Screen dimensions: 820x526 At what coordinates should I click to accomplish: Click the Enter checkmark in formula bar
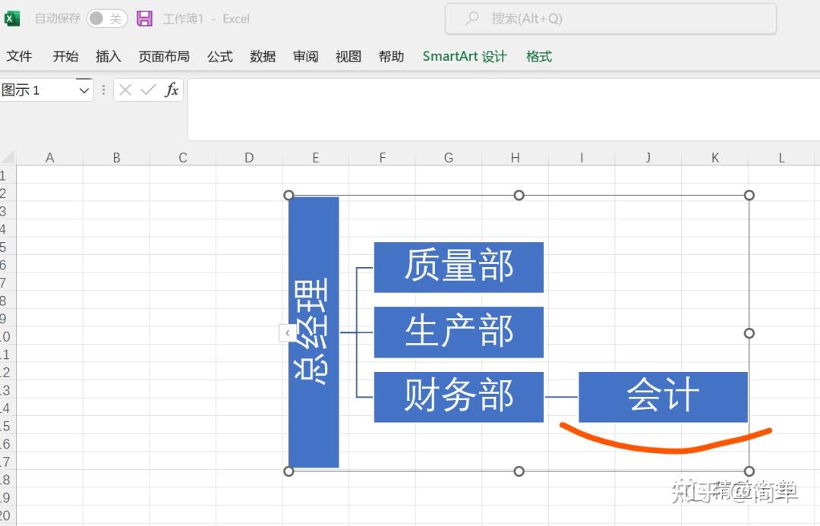146,90
